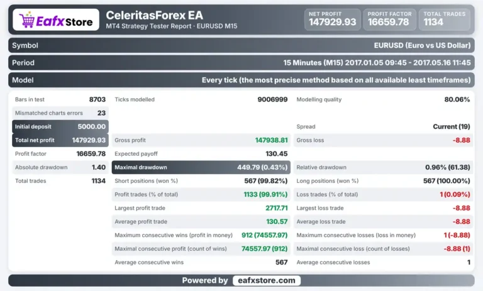Click Profit factor value in left column
This screenshot has height=291, width=483.
pyautogui.click(x=91, y=153)
